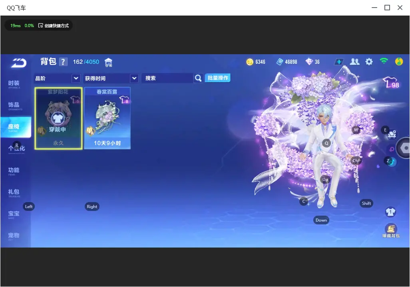Click the 10天9小时 duration label
The width and height of the screenshot is (410, 287).
(107, 143)
